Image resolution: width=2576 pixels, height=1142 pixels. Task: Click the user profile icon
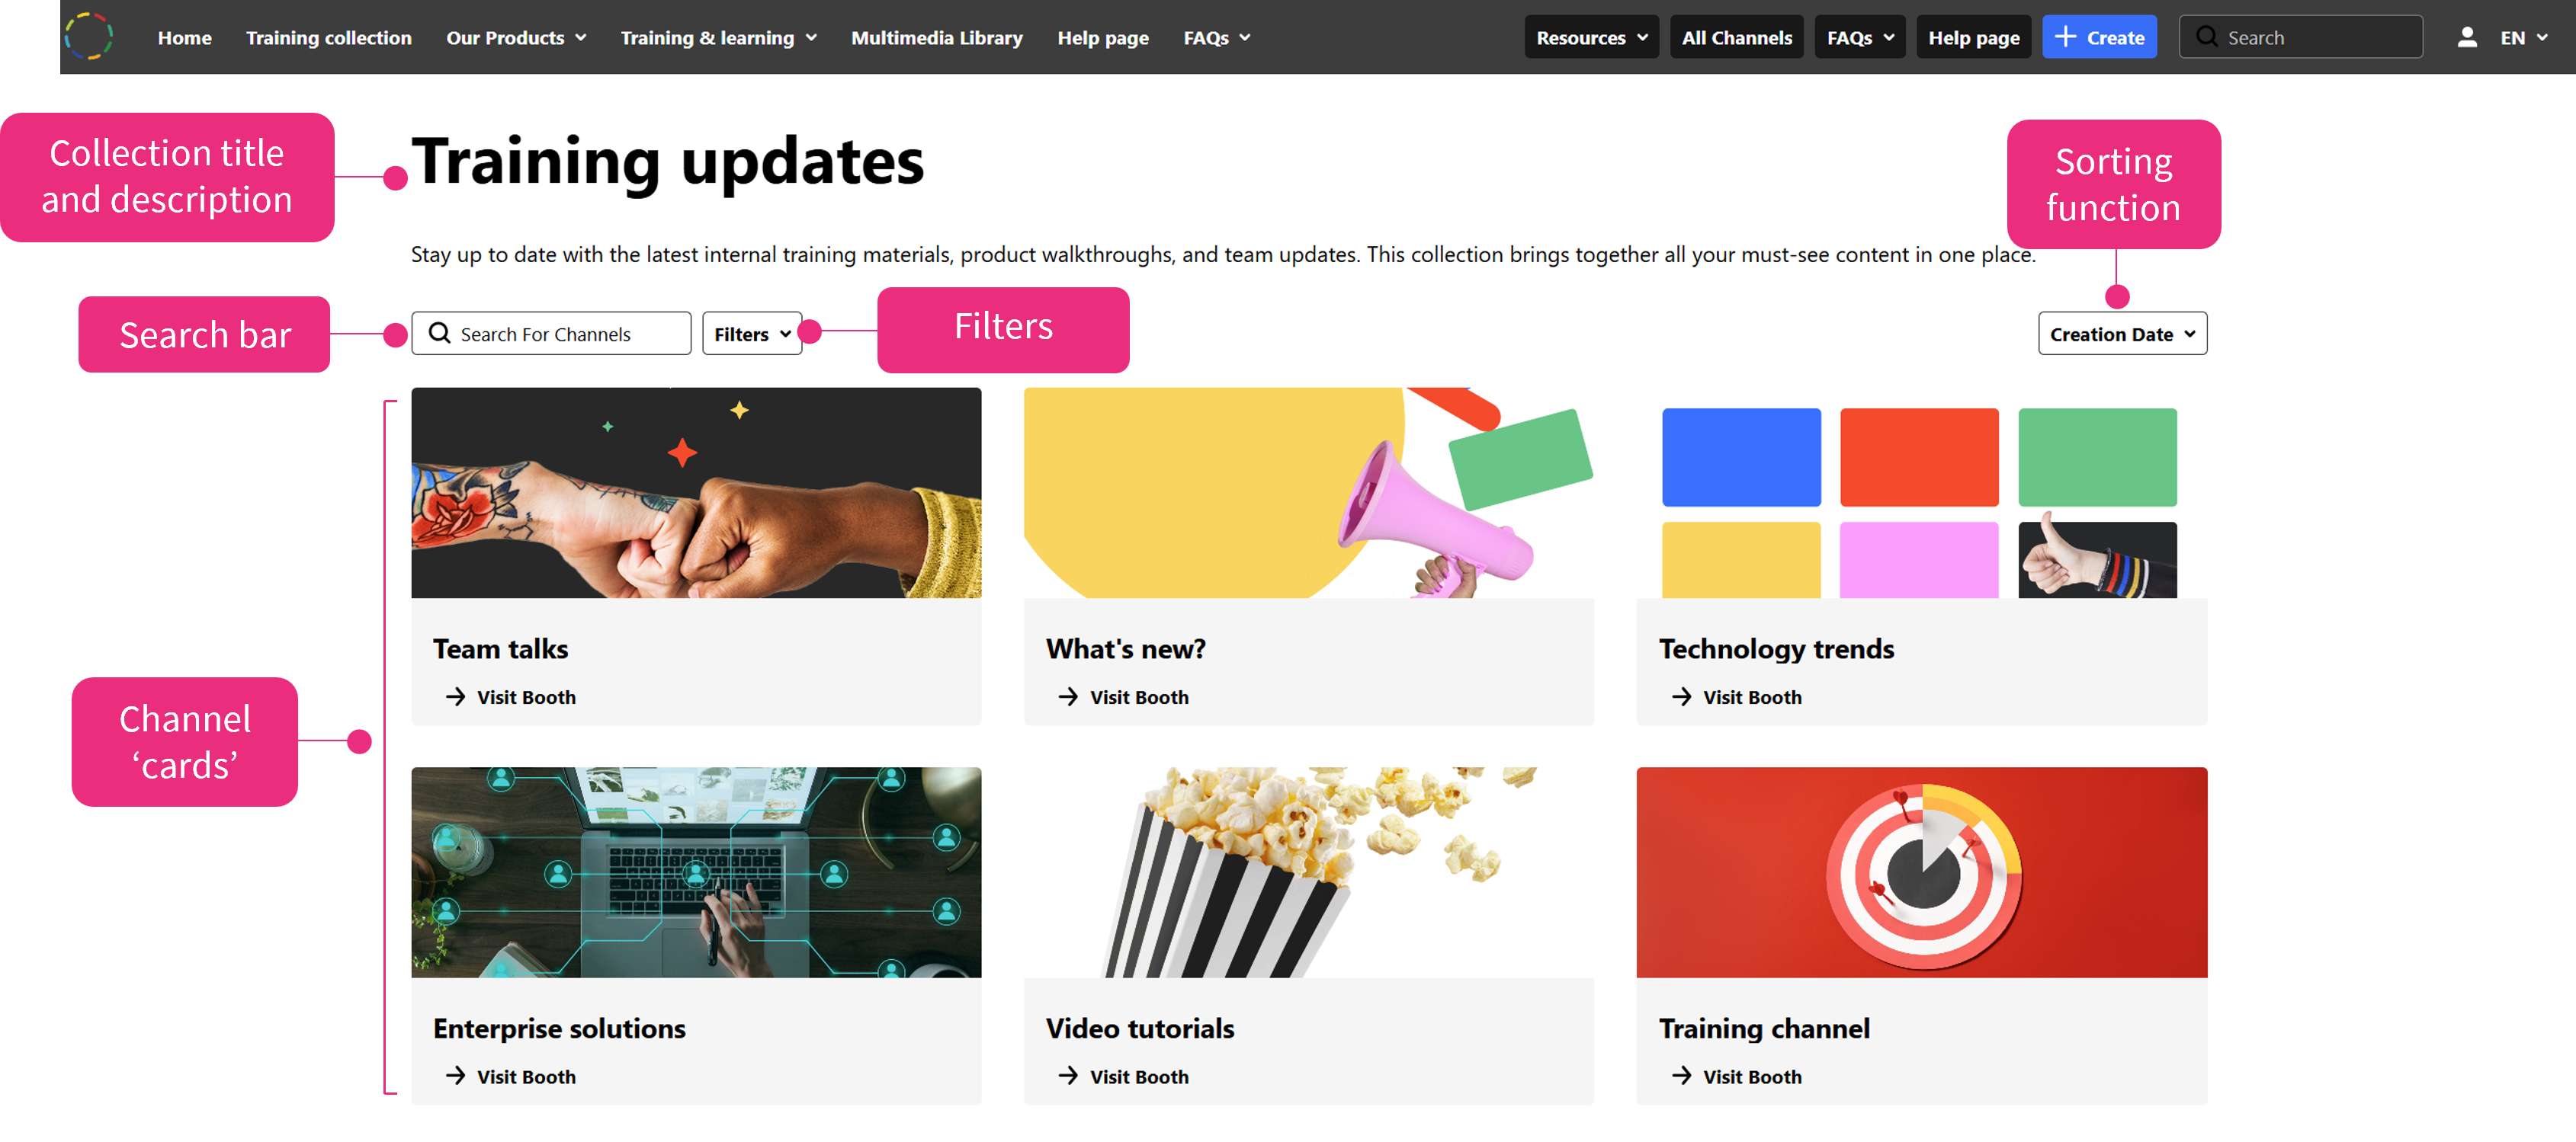tap(2466, 38)
